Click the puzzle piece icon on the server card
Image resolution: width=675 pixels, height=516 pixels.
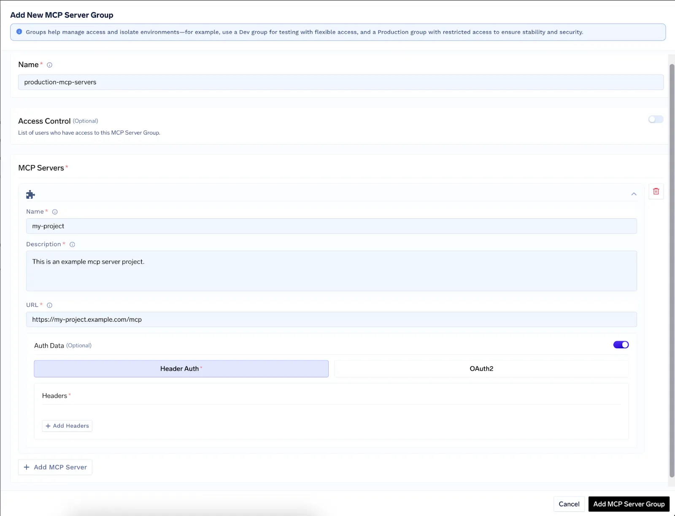[x=30, y=194]
